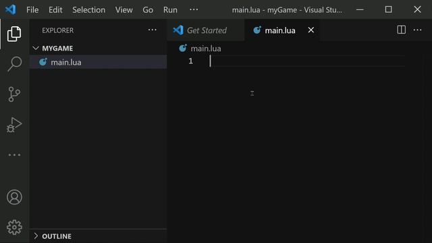Select main.lua in the Explorer tree
This screenshot has height=243, width=432.
[x=98, y=62]
